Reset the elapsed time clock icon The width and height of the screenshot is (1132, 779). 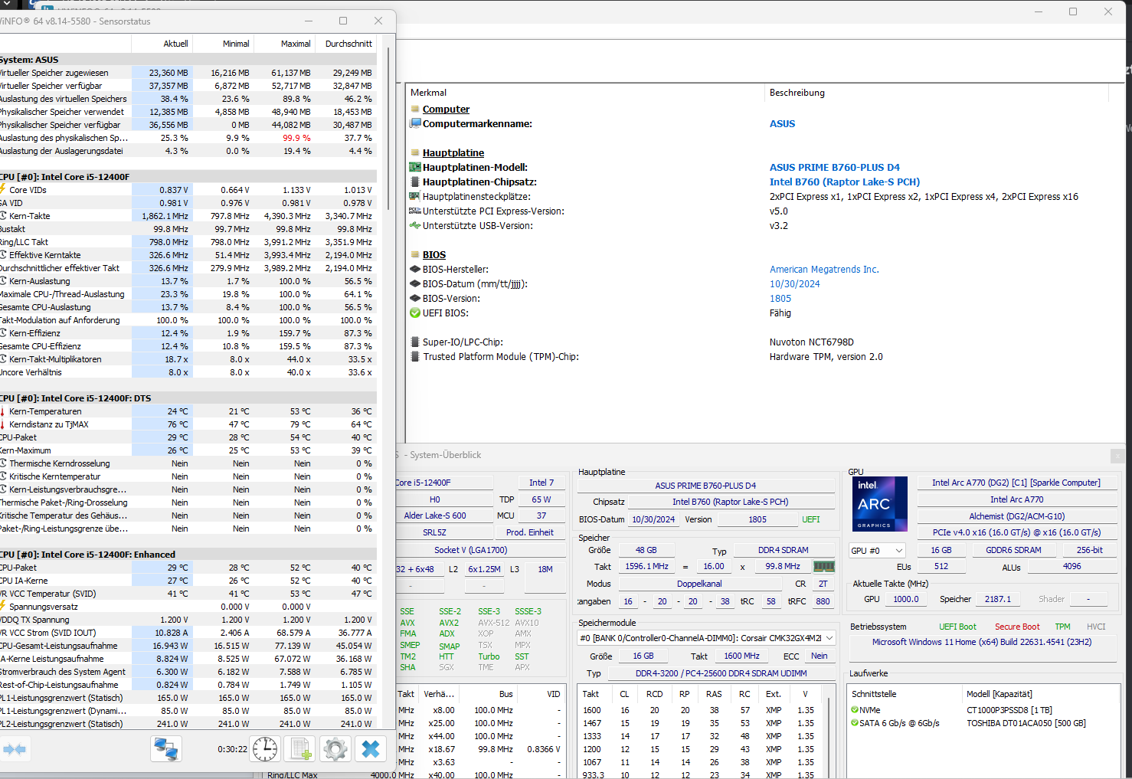click(x=265, y=749)
